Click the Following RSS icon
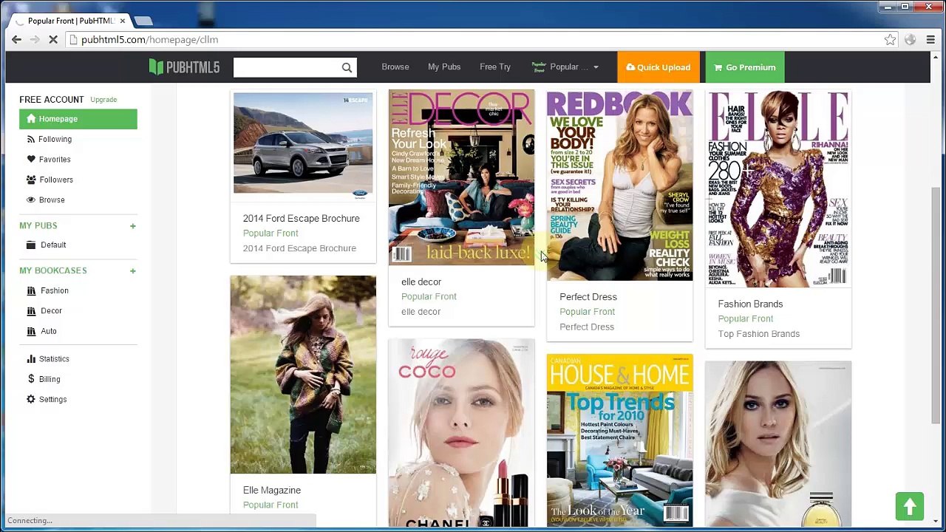 point(31,139)
